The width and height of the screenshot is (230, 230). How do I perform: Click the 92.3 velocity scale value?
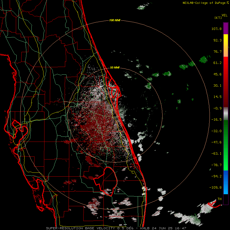[x=217, y=40]
